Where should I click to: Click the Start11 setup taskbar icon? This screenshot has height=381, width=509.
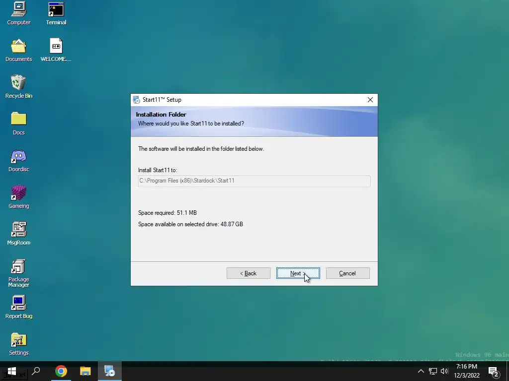(110, 371)
